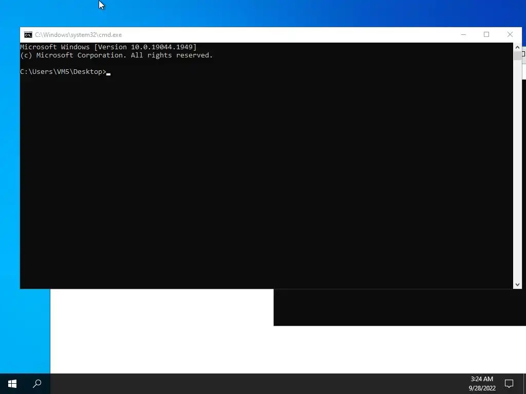Open taskbar search magnifier
The image size is (526, 394).
[37, 384]
